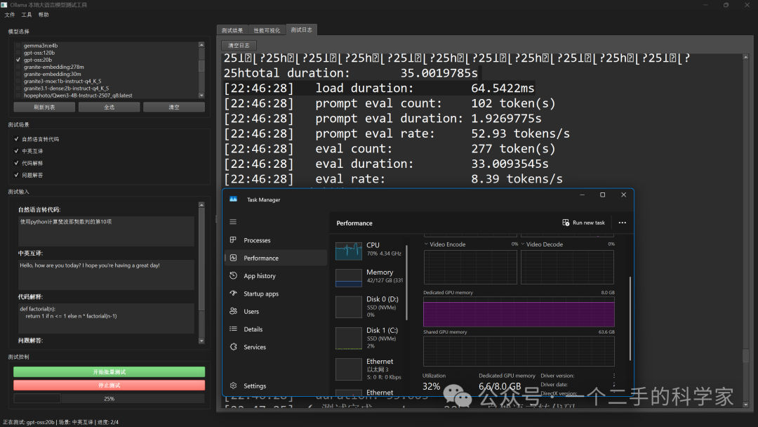Click the 中英互译 input text box
758x427 pixels.
[x=106, y=275]
